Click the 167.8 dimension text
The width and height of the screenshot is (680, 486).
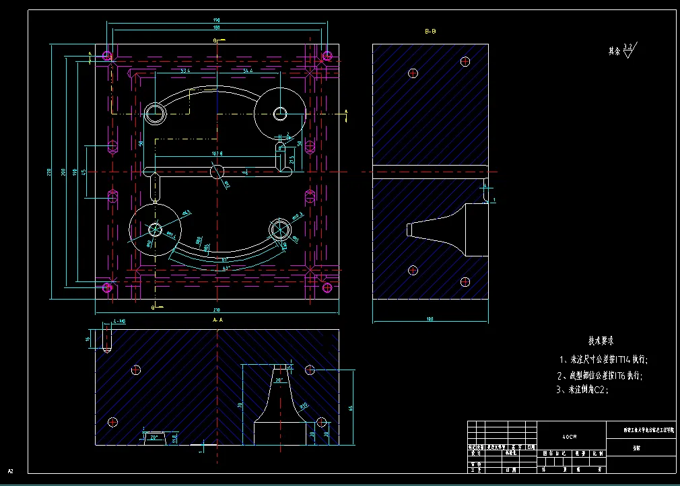pos(217,153)
